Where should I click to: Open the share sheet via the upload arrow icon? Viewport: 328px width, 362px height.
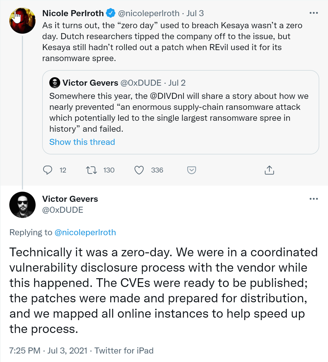point(269,170)
